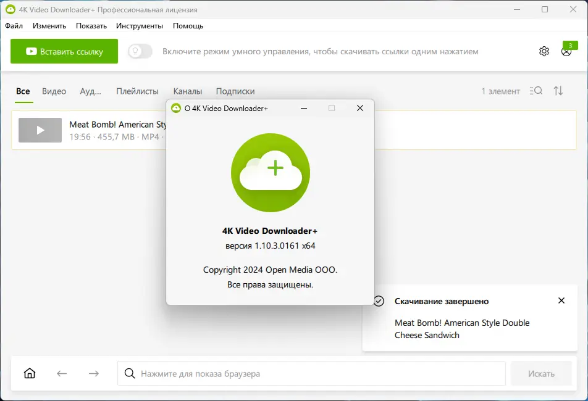Dismiss the download completed notification
588x401 pixels.
click(561, 300)
